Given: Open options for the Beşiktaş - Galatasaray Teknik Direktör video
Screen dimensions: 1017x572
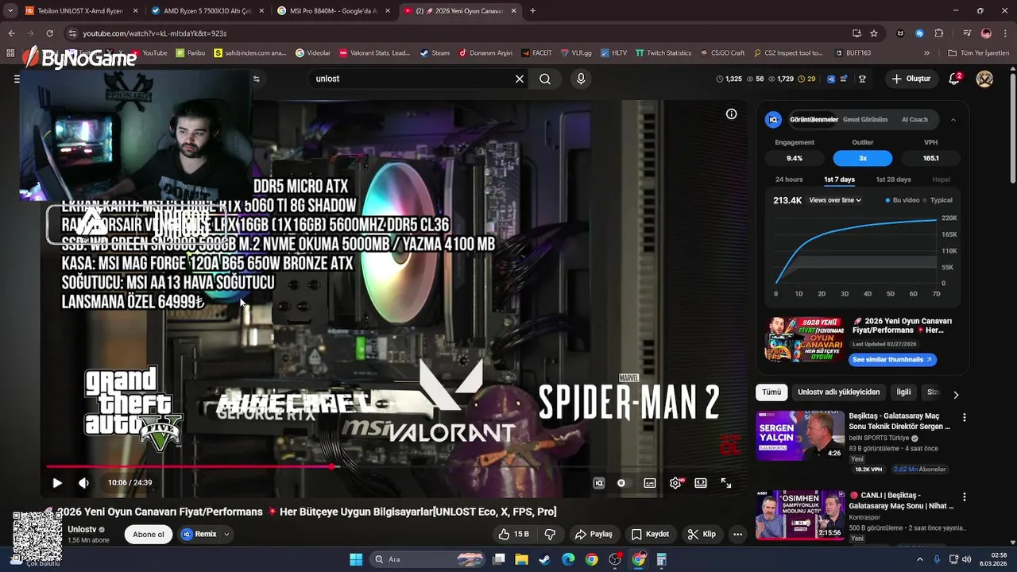Looking at the screenshot, I should pos(965,417).
